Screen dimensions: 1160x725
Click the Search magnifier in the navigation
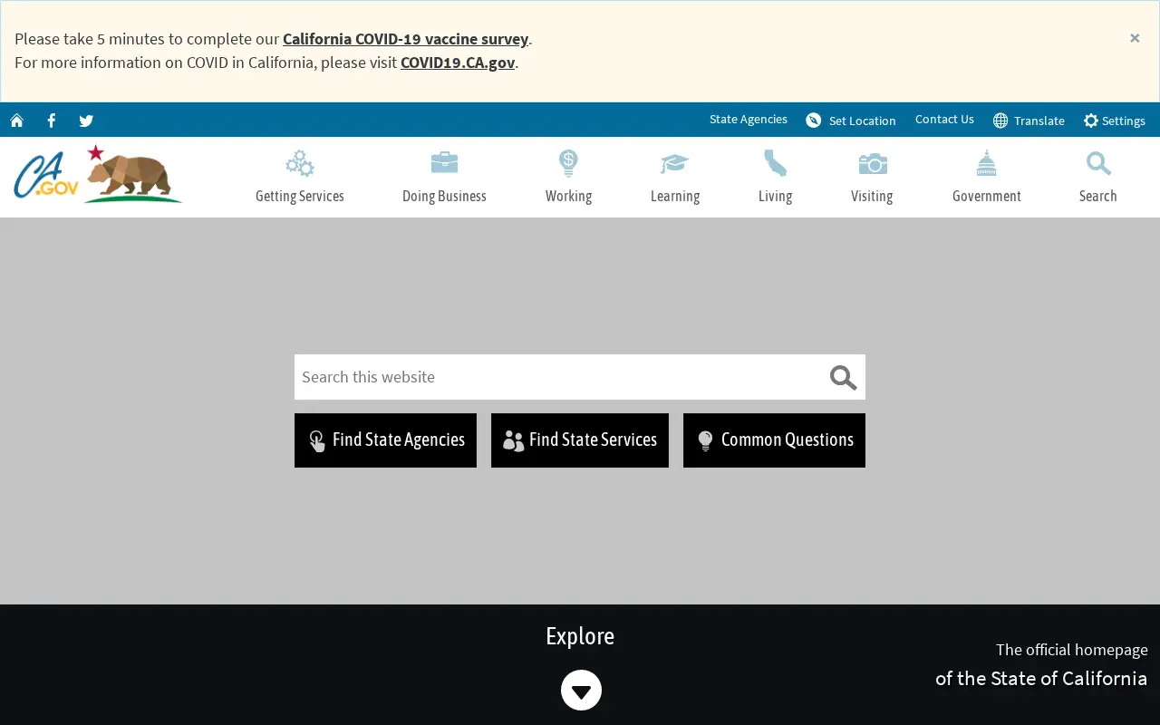[x=1098, y=164]
